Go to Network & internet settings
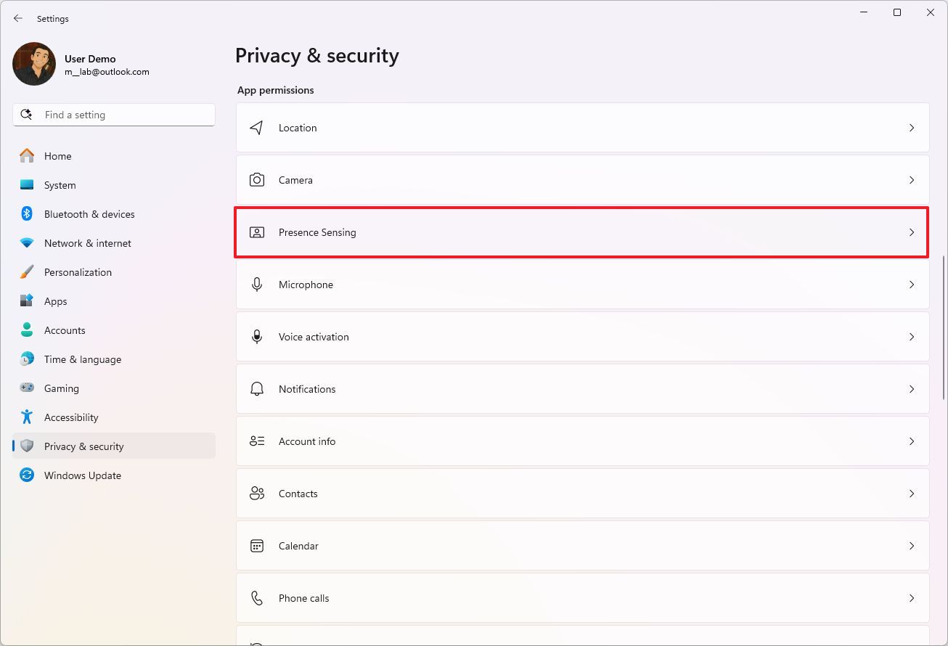This screenshot has width=948, height=646. coord(88,243)
